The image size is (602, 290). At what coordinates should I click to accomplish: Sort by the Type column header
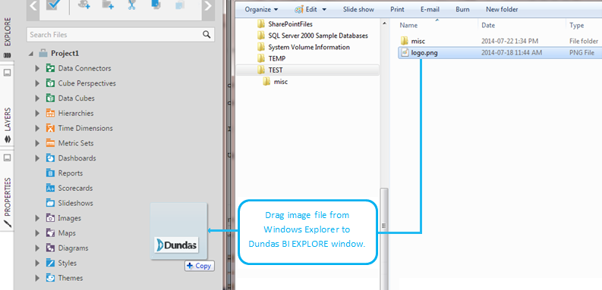pyautogui.click(x=577, y=25)
